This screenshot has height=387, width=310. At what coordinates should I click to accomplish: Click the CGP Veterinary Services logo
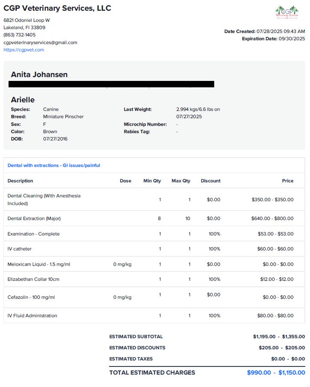286,12
